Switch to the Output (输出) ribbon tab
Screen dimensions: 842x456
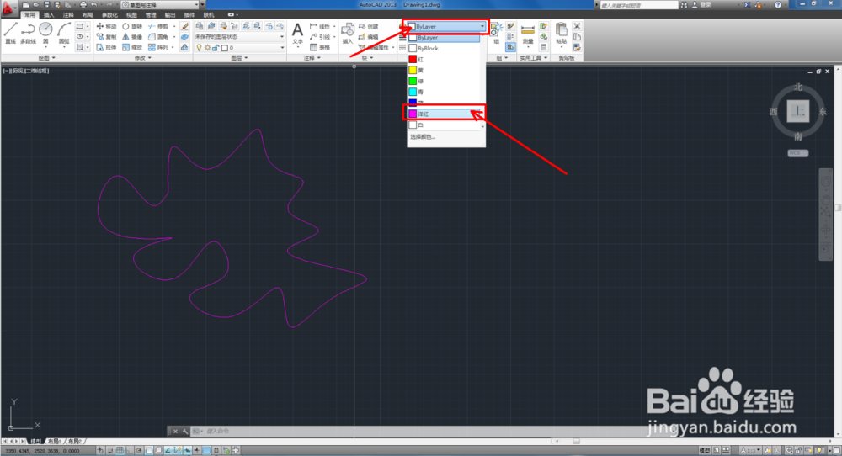tap(170, 15)
